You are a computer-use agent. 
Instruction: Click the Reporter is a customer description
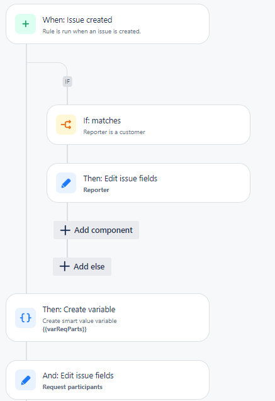point(115,132)
